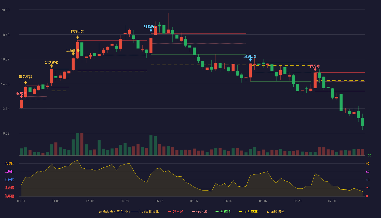Click the 05-13 date label
This screenshot has width=381, height=218.
(159, 201)
